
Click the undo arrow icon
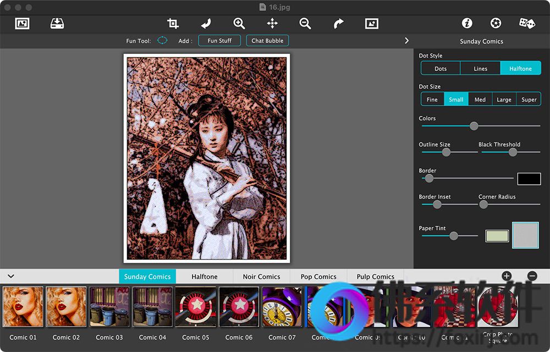pyautogui.click(x=206, y=23)
